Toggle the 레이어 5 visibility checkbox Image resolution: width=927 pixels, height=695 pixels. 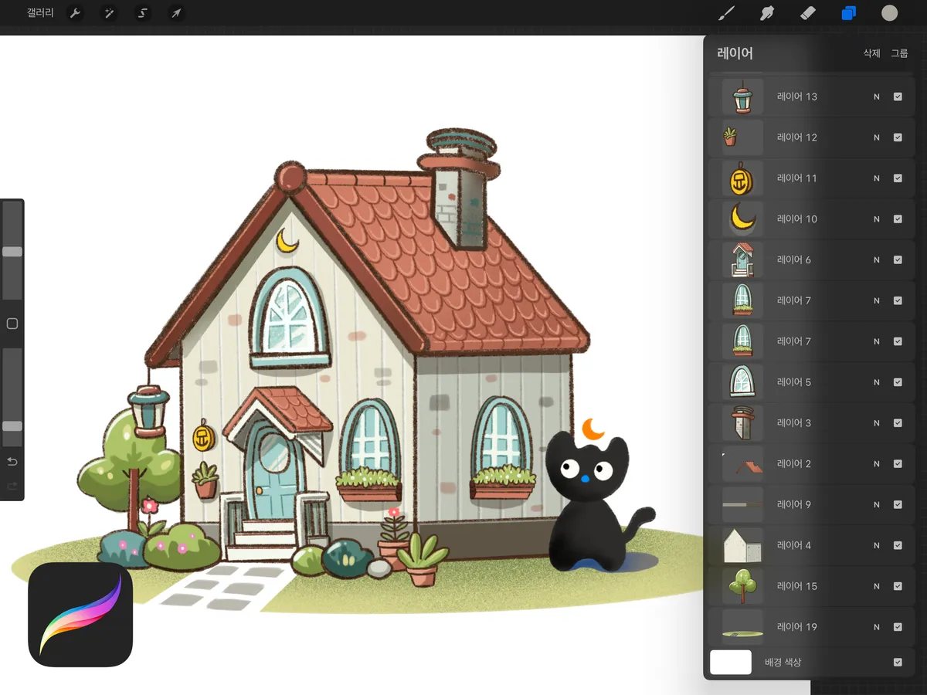(x=898, y=382)
